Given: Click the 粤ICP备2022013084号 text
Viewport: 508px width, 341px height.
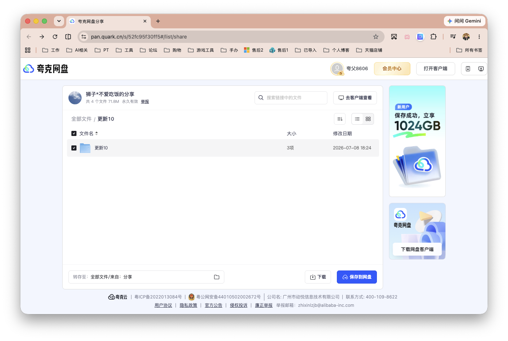Looking at the screenshot, I should pos(158,297).
